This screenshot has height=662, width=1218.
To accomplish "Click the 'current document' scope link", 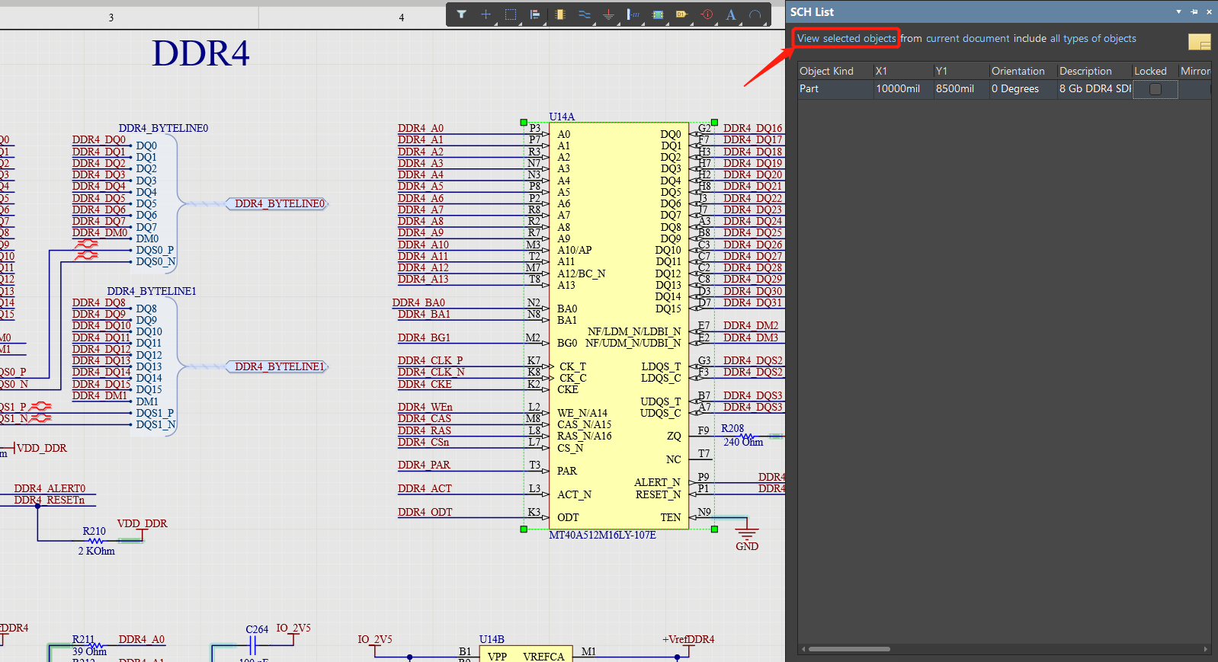I will tap(967, 38).
